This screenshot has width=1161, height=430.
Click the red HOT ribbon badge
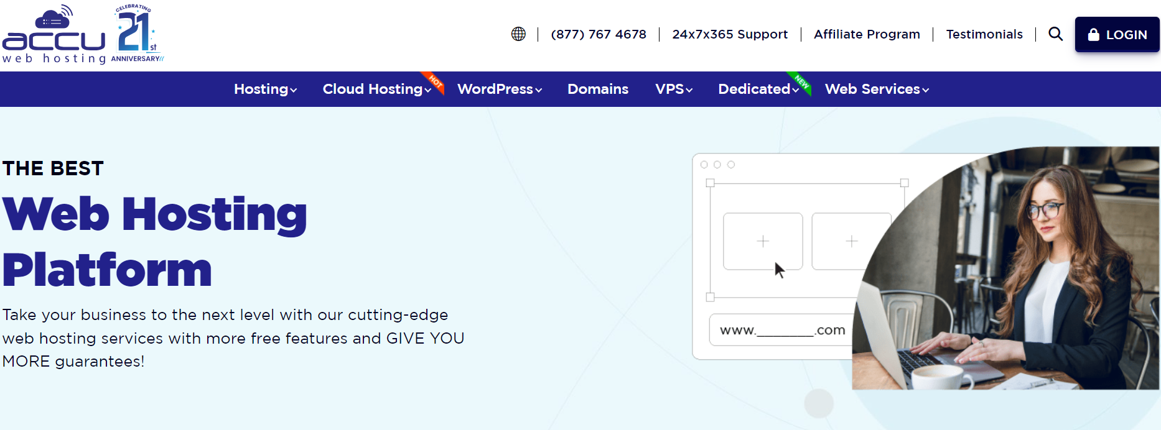(436, 81)
